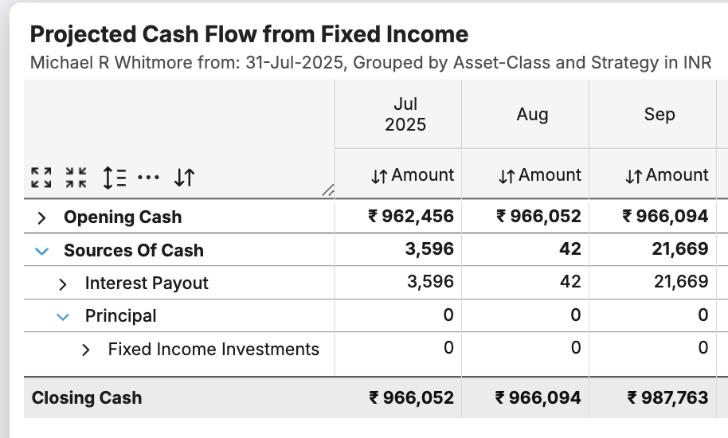
Task: Expand the Opening Cash row
Action: click(x=42, y=217)
